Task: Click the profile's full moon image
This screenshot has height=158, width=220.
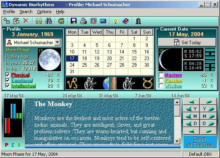Action: pyautogui.click(x=49, y=60)
